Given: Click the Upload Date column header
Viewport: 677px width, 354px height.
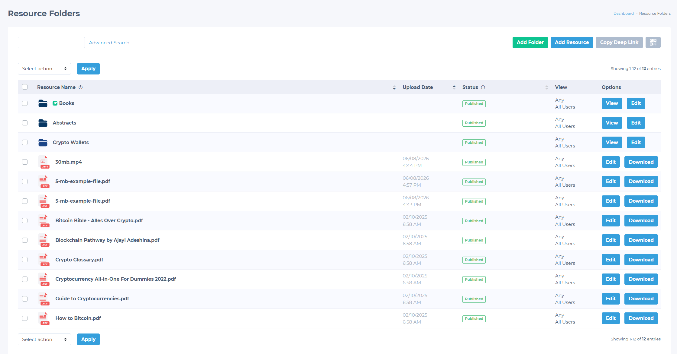Looking at the screenshot, I should [418, 87].
